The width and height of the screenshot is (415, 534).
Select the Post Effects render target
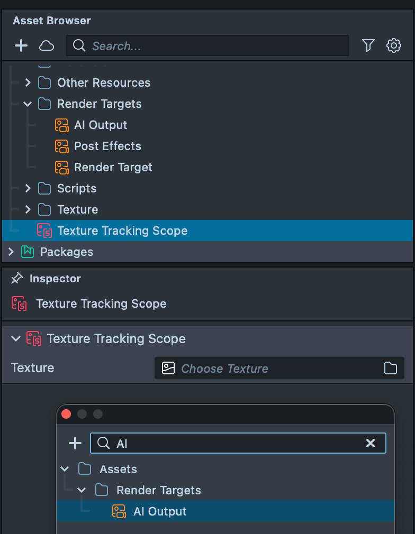click(x=107, y=146)
